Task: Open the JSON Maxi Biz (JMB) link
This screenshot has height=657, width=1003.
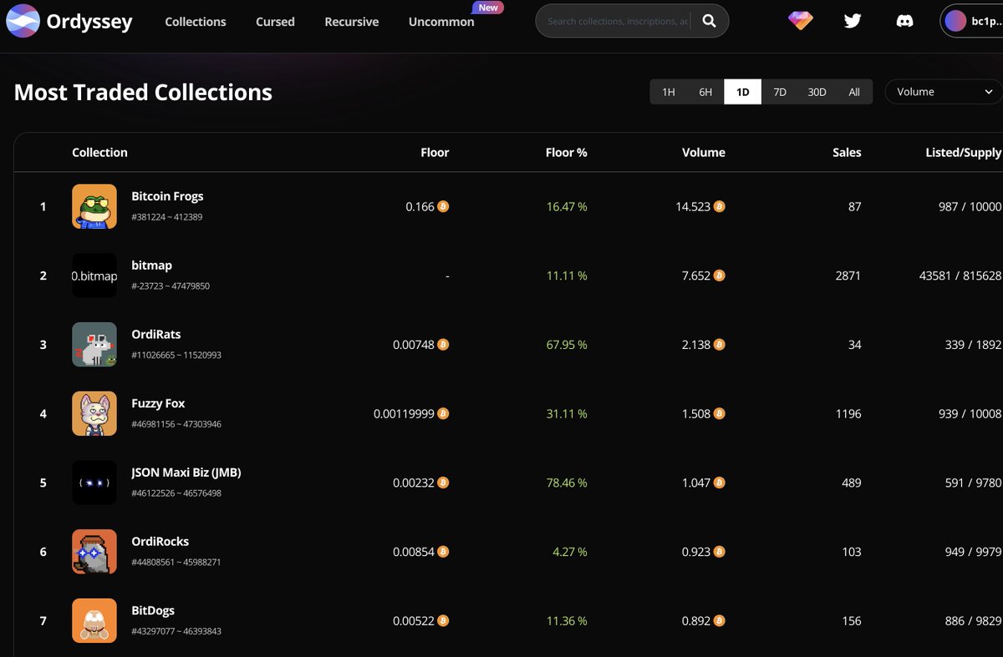Action: (x=186, y=473)
